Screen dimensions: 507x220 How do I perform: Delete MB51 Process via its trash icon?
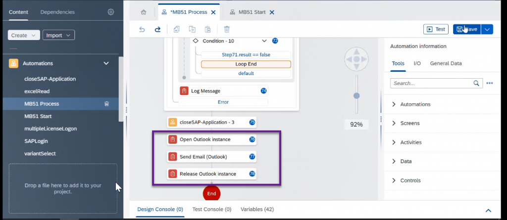107,104
